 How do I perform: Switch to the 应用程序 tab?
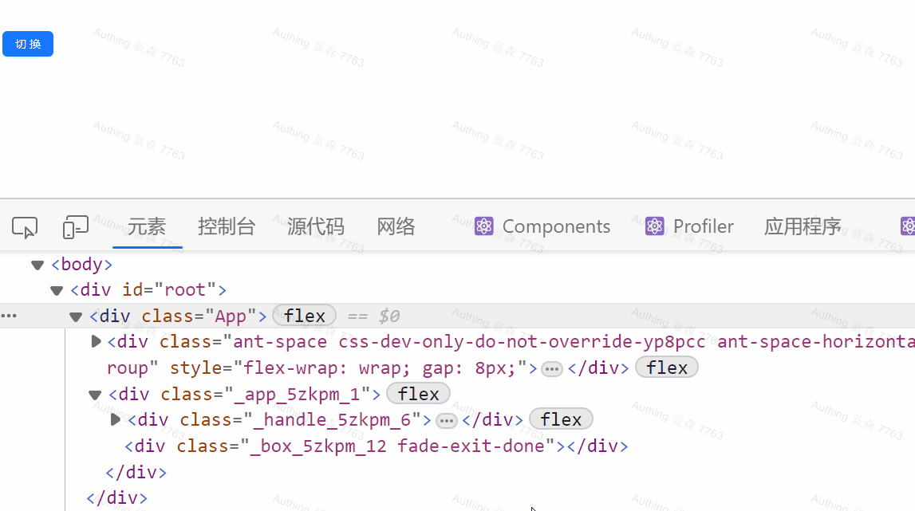point(803,226)
